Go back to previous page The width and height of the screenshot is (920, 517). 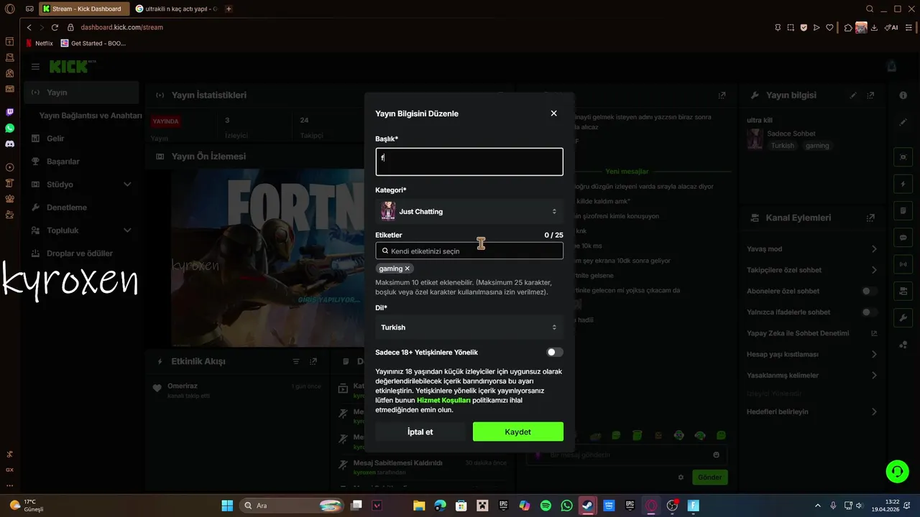pyautogui.click(x=29, y=27)
